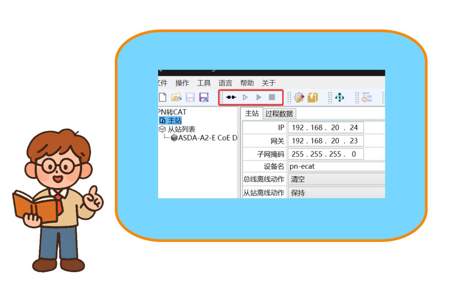This screenshot has width=454, height=288.
Task: Click the 设备名 field pn-ecat
Action: [x=336, y=167]
